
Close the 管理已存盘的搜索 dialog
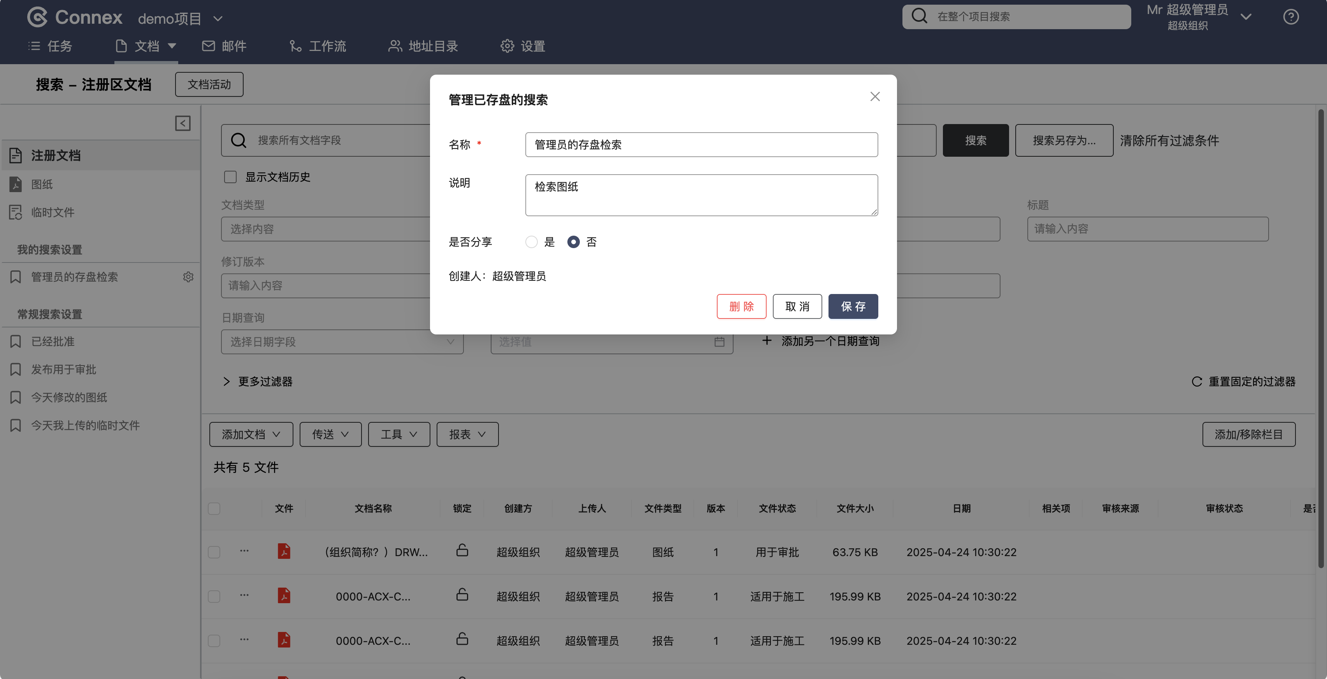874,97
